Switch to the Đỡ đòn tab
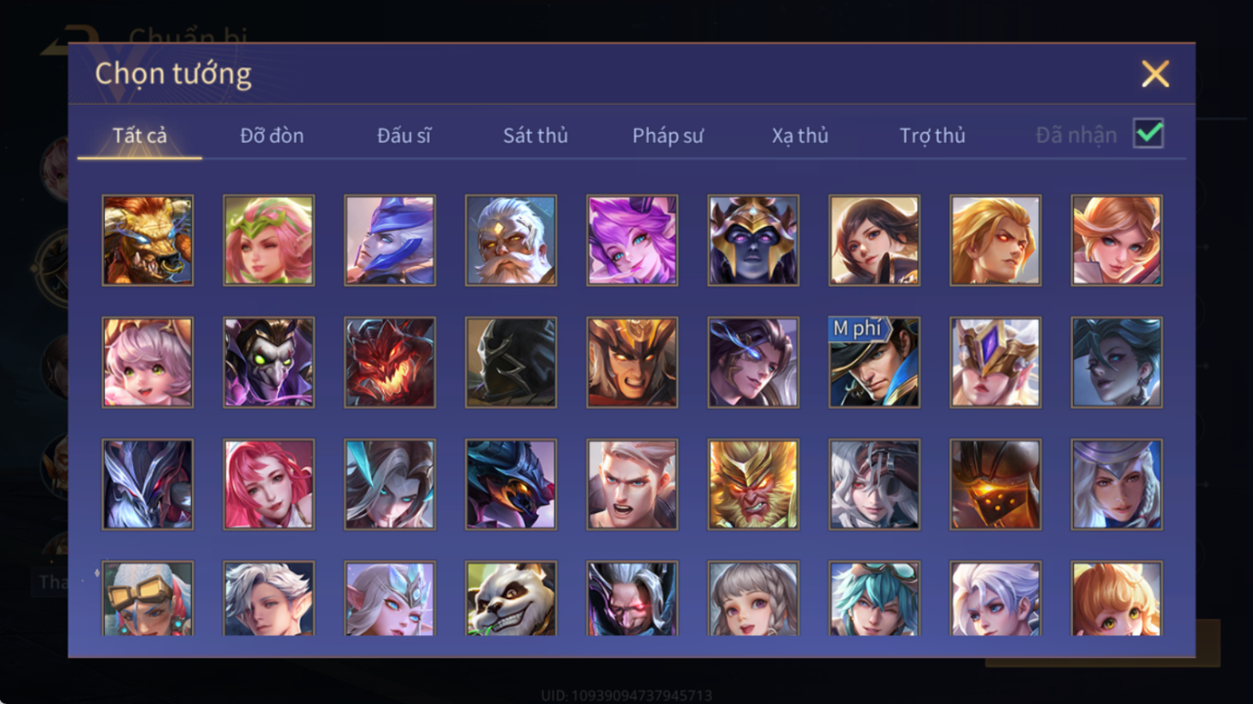1253x704 pixels. pos(272,136)
